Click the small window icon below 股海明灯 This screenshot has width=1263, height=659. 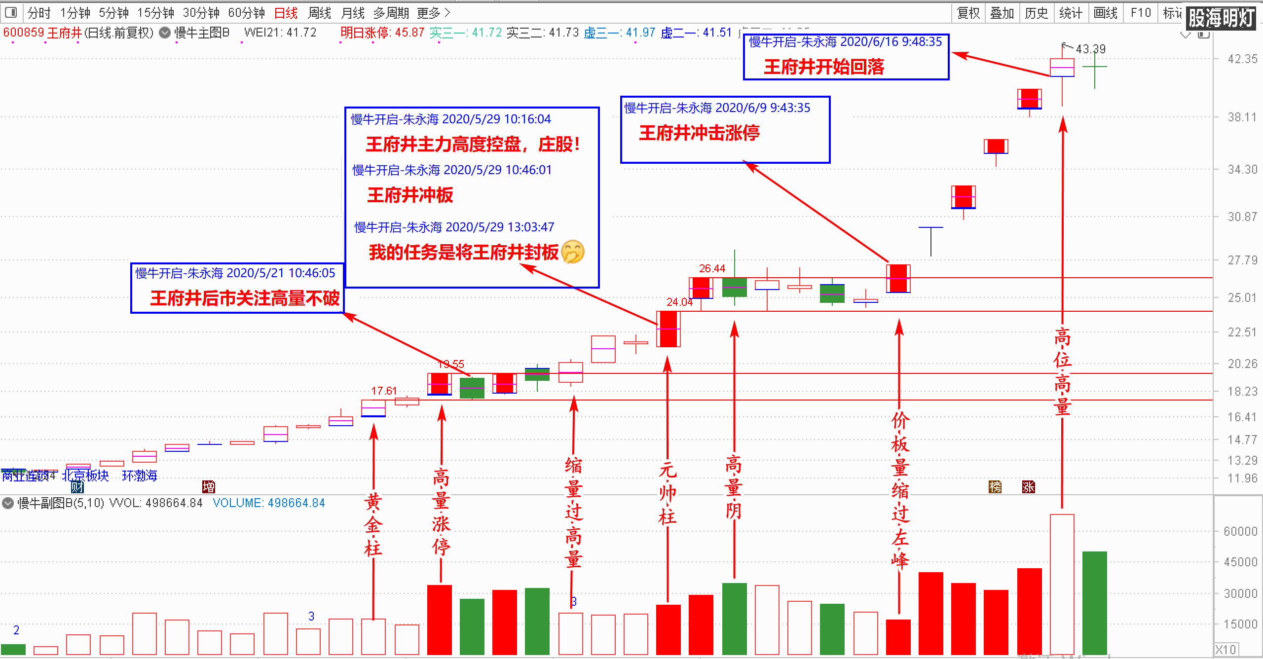pyautogui.click(x=1204, y=34)
